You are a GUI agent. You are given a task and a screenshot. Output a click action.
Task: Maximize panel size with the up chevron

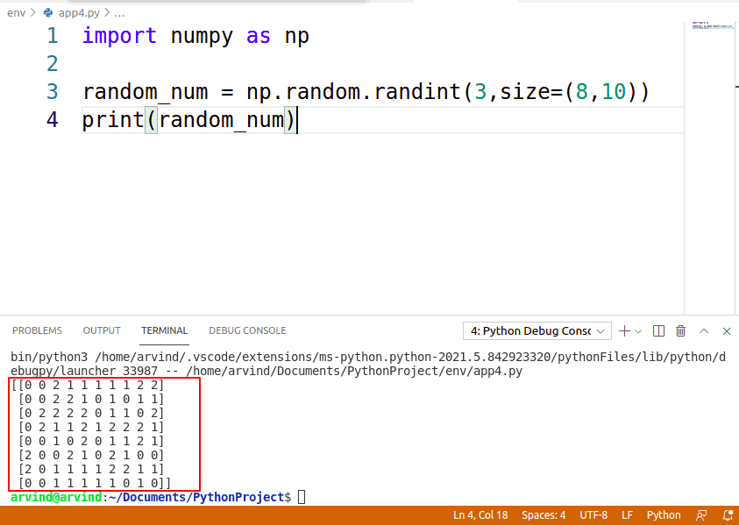(704, 330)
